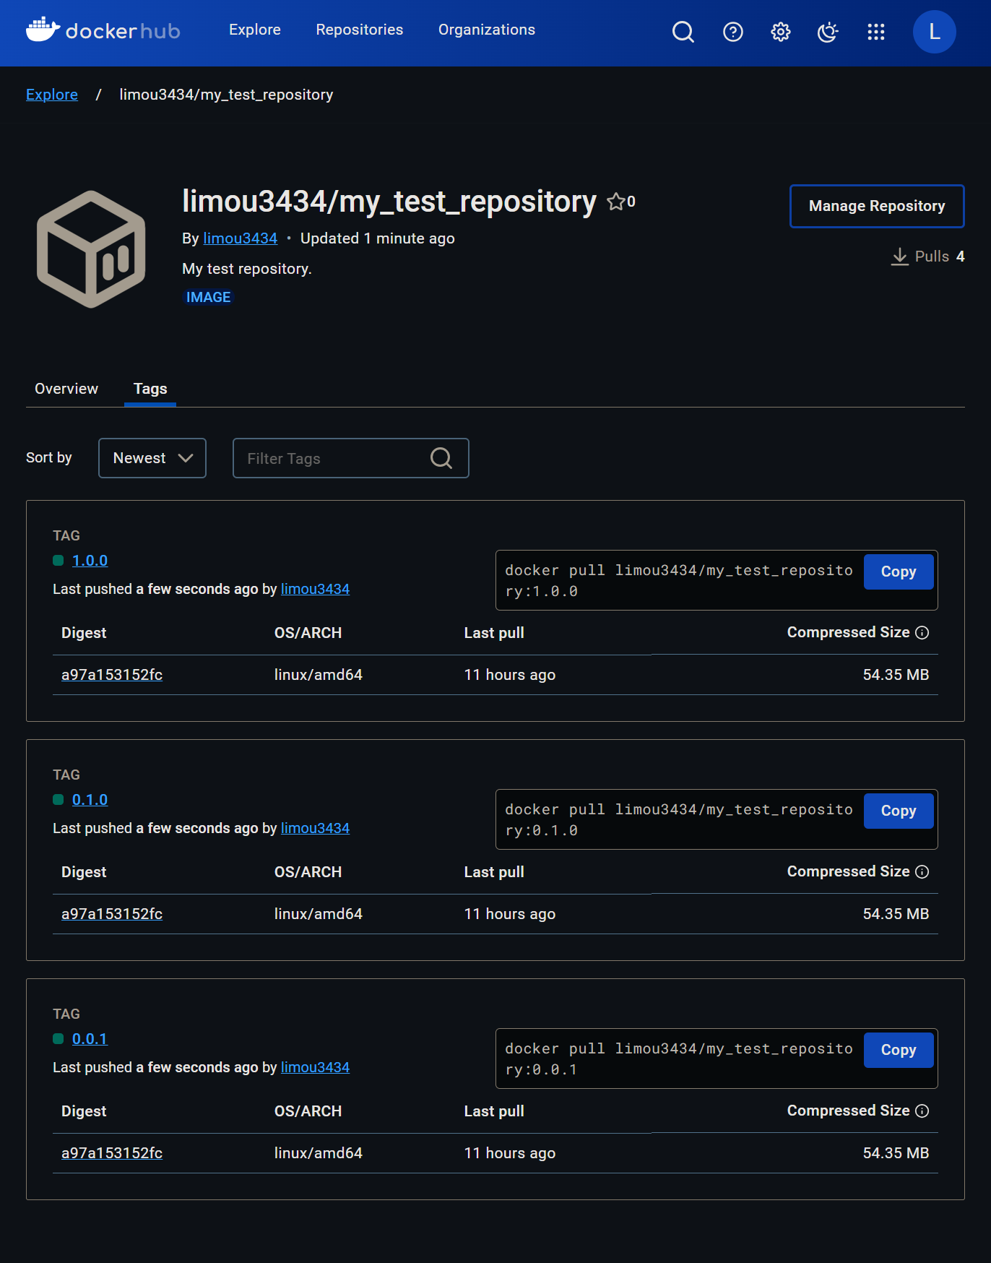The width and height of the screenshot is (991, 1263).
Task: Toggle the dark mode theme icon
Action: [828, 32]
